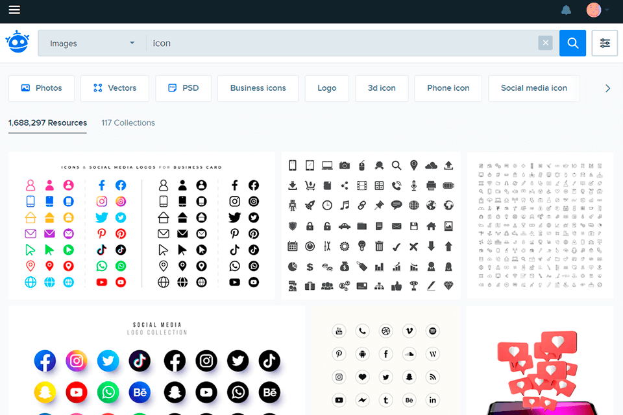This screenshot has width=623, height=415.
Task: Open the small outline icons sheet thumbnail
Action: [x=541, y=225]
